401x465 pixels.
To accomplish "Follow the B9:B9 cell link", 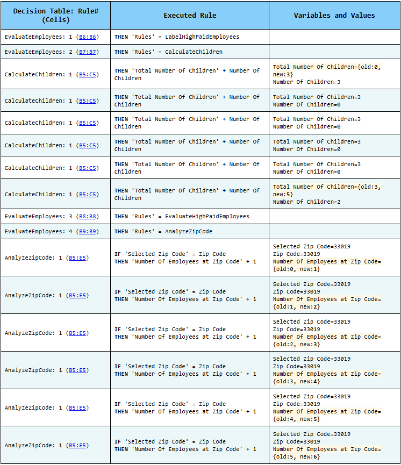I will pyautogui.click(x=88, y=231).
